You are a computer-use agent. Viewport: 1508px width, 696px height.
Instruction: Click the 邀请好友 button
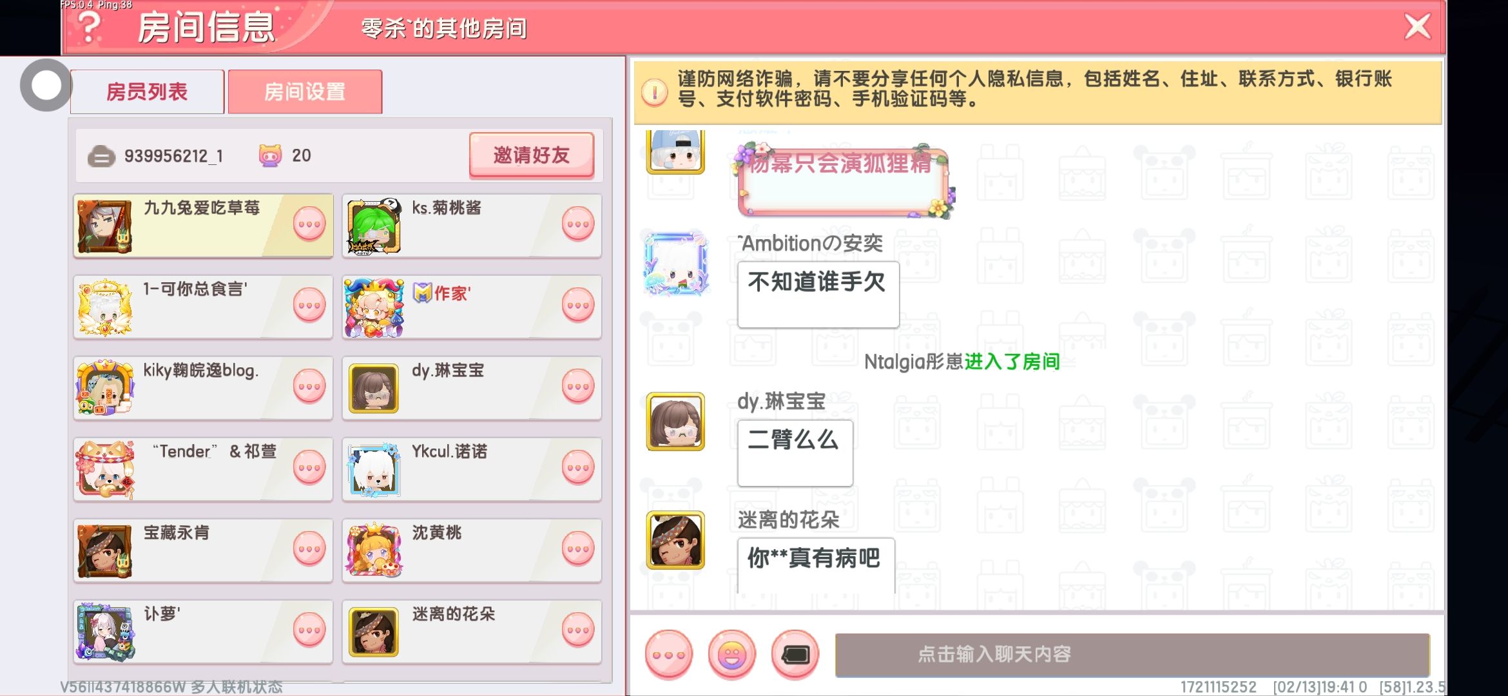(532, 155)
